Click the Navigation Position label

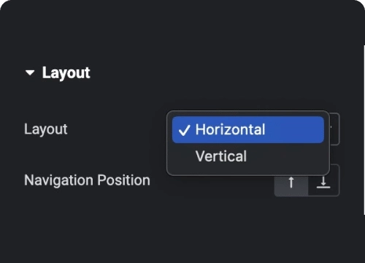[87, 180]
